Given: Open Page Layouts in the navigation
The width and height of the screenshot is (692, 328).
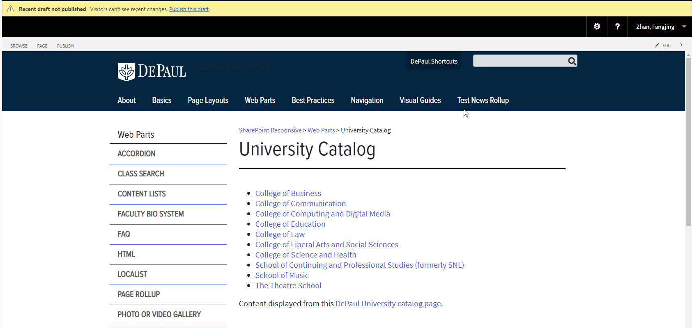Looking at the screenshot, I should 208,100.
